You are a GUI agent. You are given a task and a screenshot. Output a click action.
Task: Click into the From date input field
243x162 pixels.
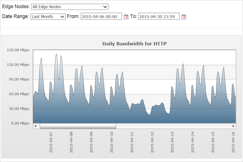click(x=101, y=16)
